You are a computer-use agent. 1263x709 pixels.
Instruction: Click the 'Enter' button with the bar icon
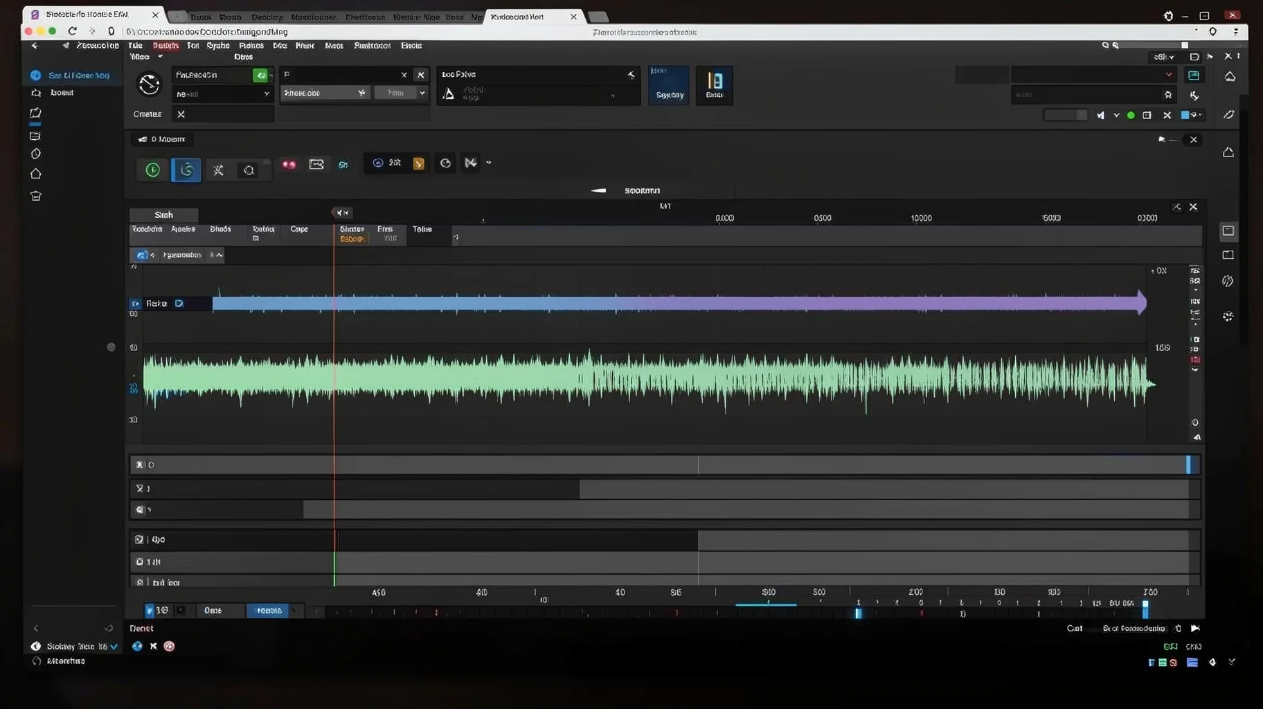715,85
